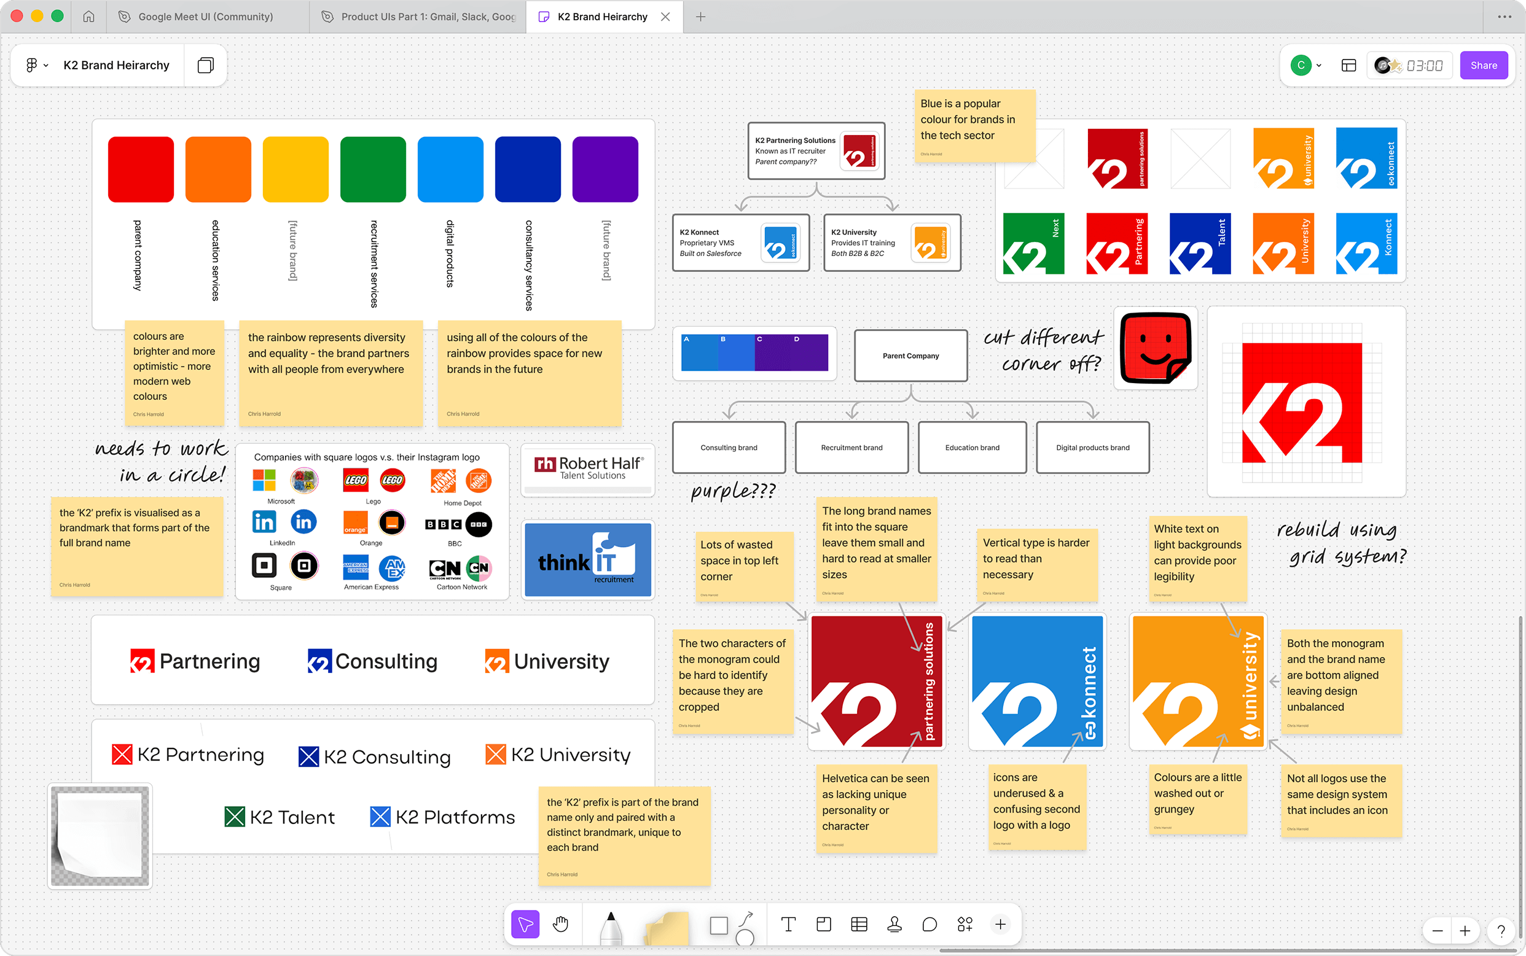
Task: Select the red parent company color swatch
Action: (x=141, y=168)
